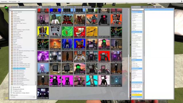Screen dimensions: 183x103
Task: Select the TV man Laser (Gun) icon
Action: point(67,56)
